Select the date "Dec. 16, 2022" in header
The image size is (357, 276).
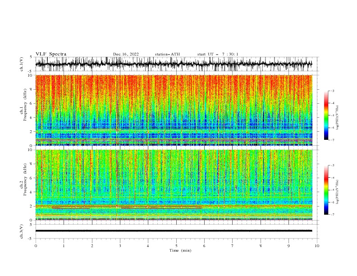pyautogui.click(x=126, y=54)
